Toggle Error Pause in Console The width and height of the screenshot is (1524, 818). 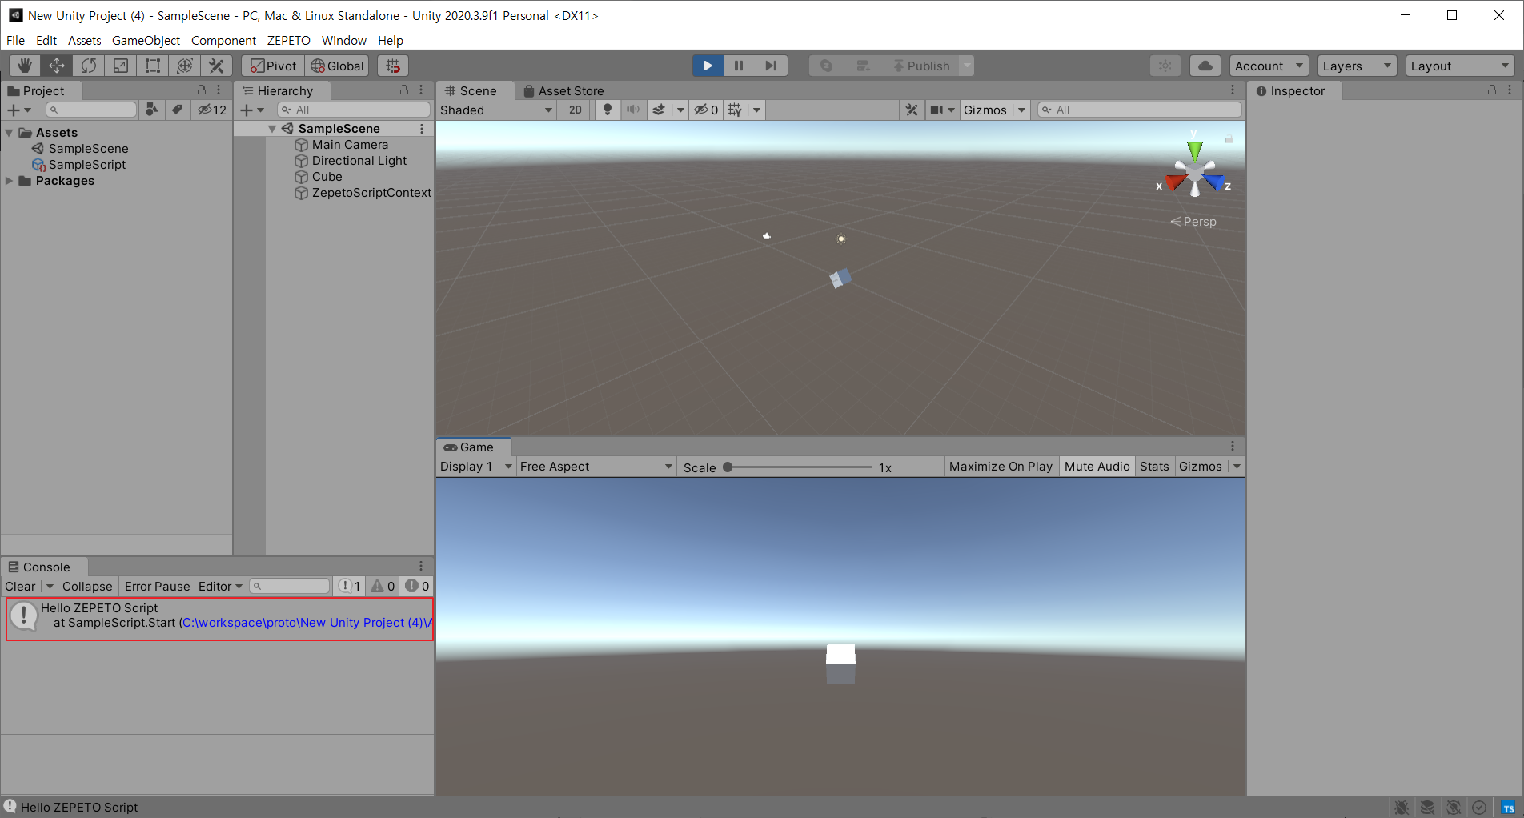coord(157,587)
